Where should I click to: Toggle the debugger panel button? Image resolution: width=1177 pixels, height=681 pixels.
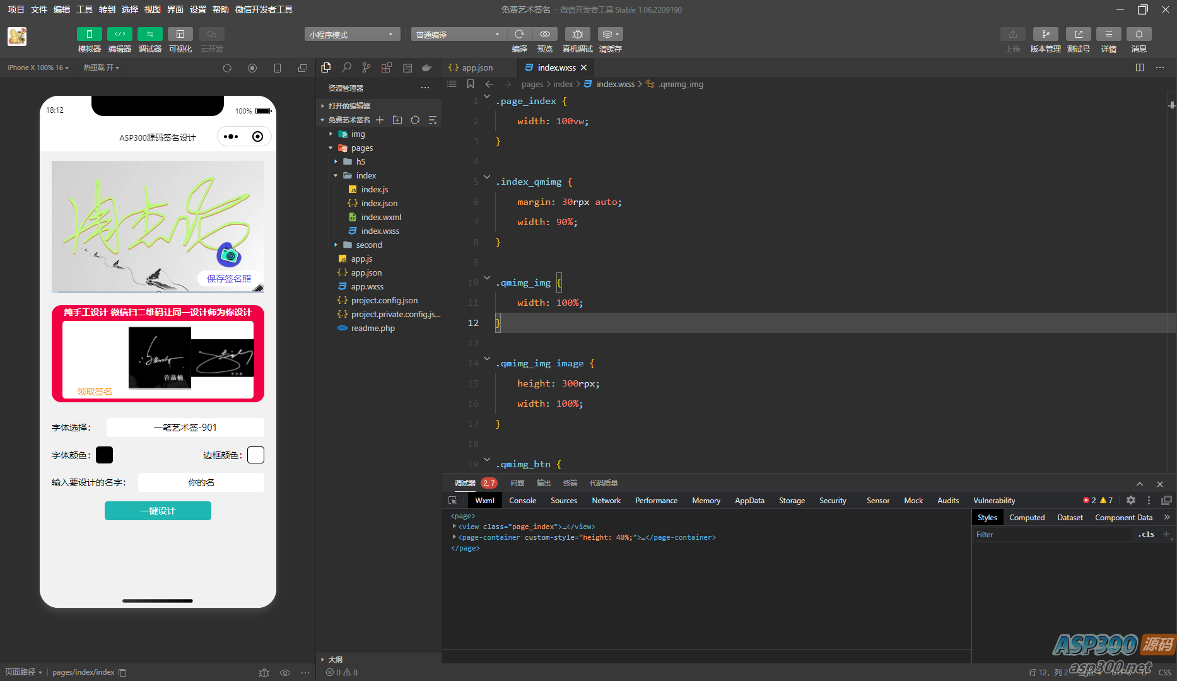150,34
